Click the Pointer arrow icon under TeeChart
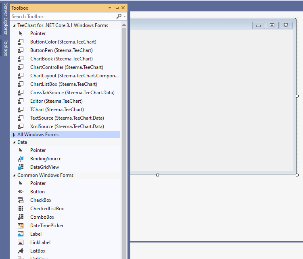The image size is (303, 259). (x=21, y=33)
